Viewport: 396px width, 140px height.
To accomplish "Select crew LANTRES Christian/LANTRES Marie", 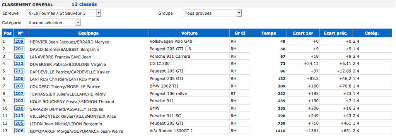I will tap(65, 80).
